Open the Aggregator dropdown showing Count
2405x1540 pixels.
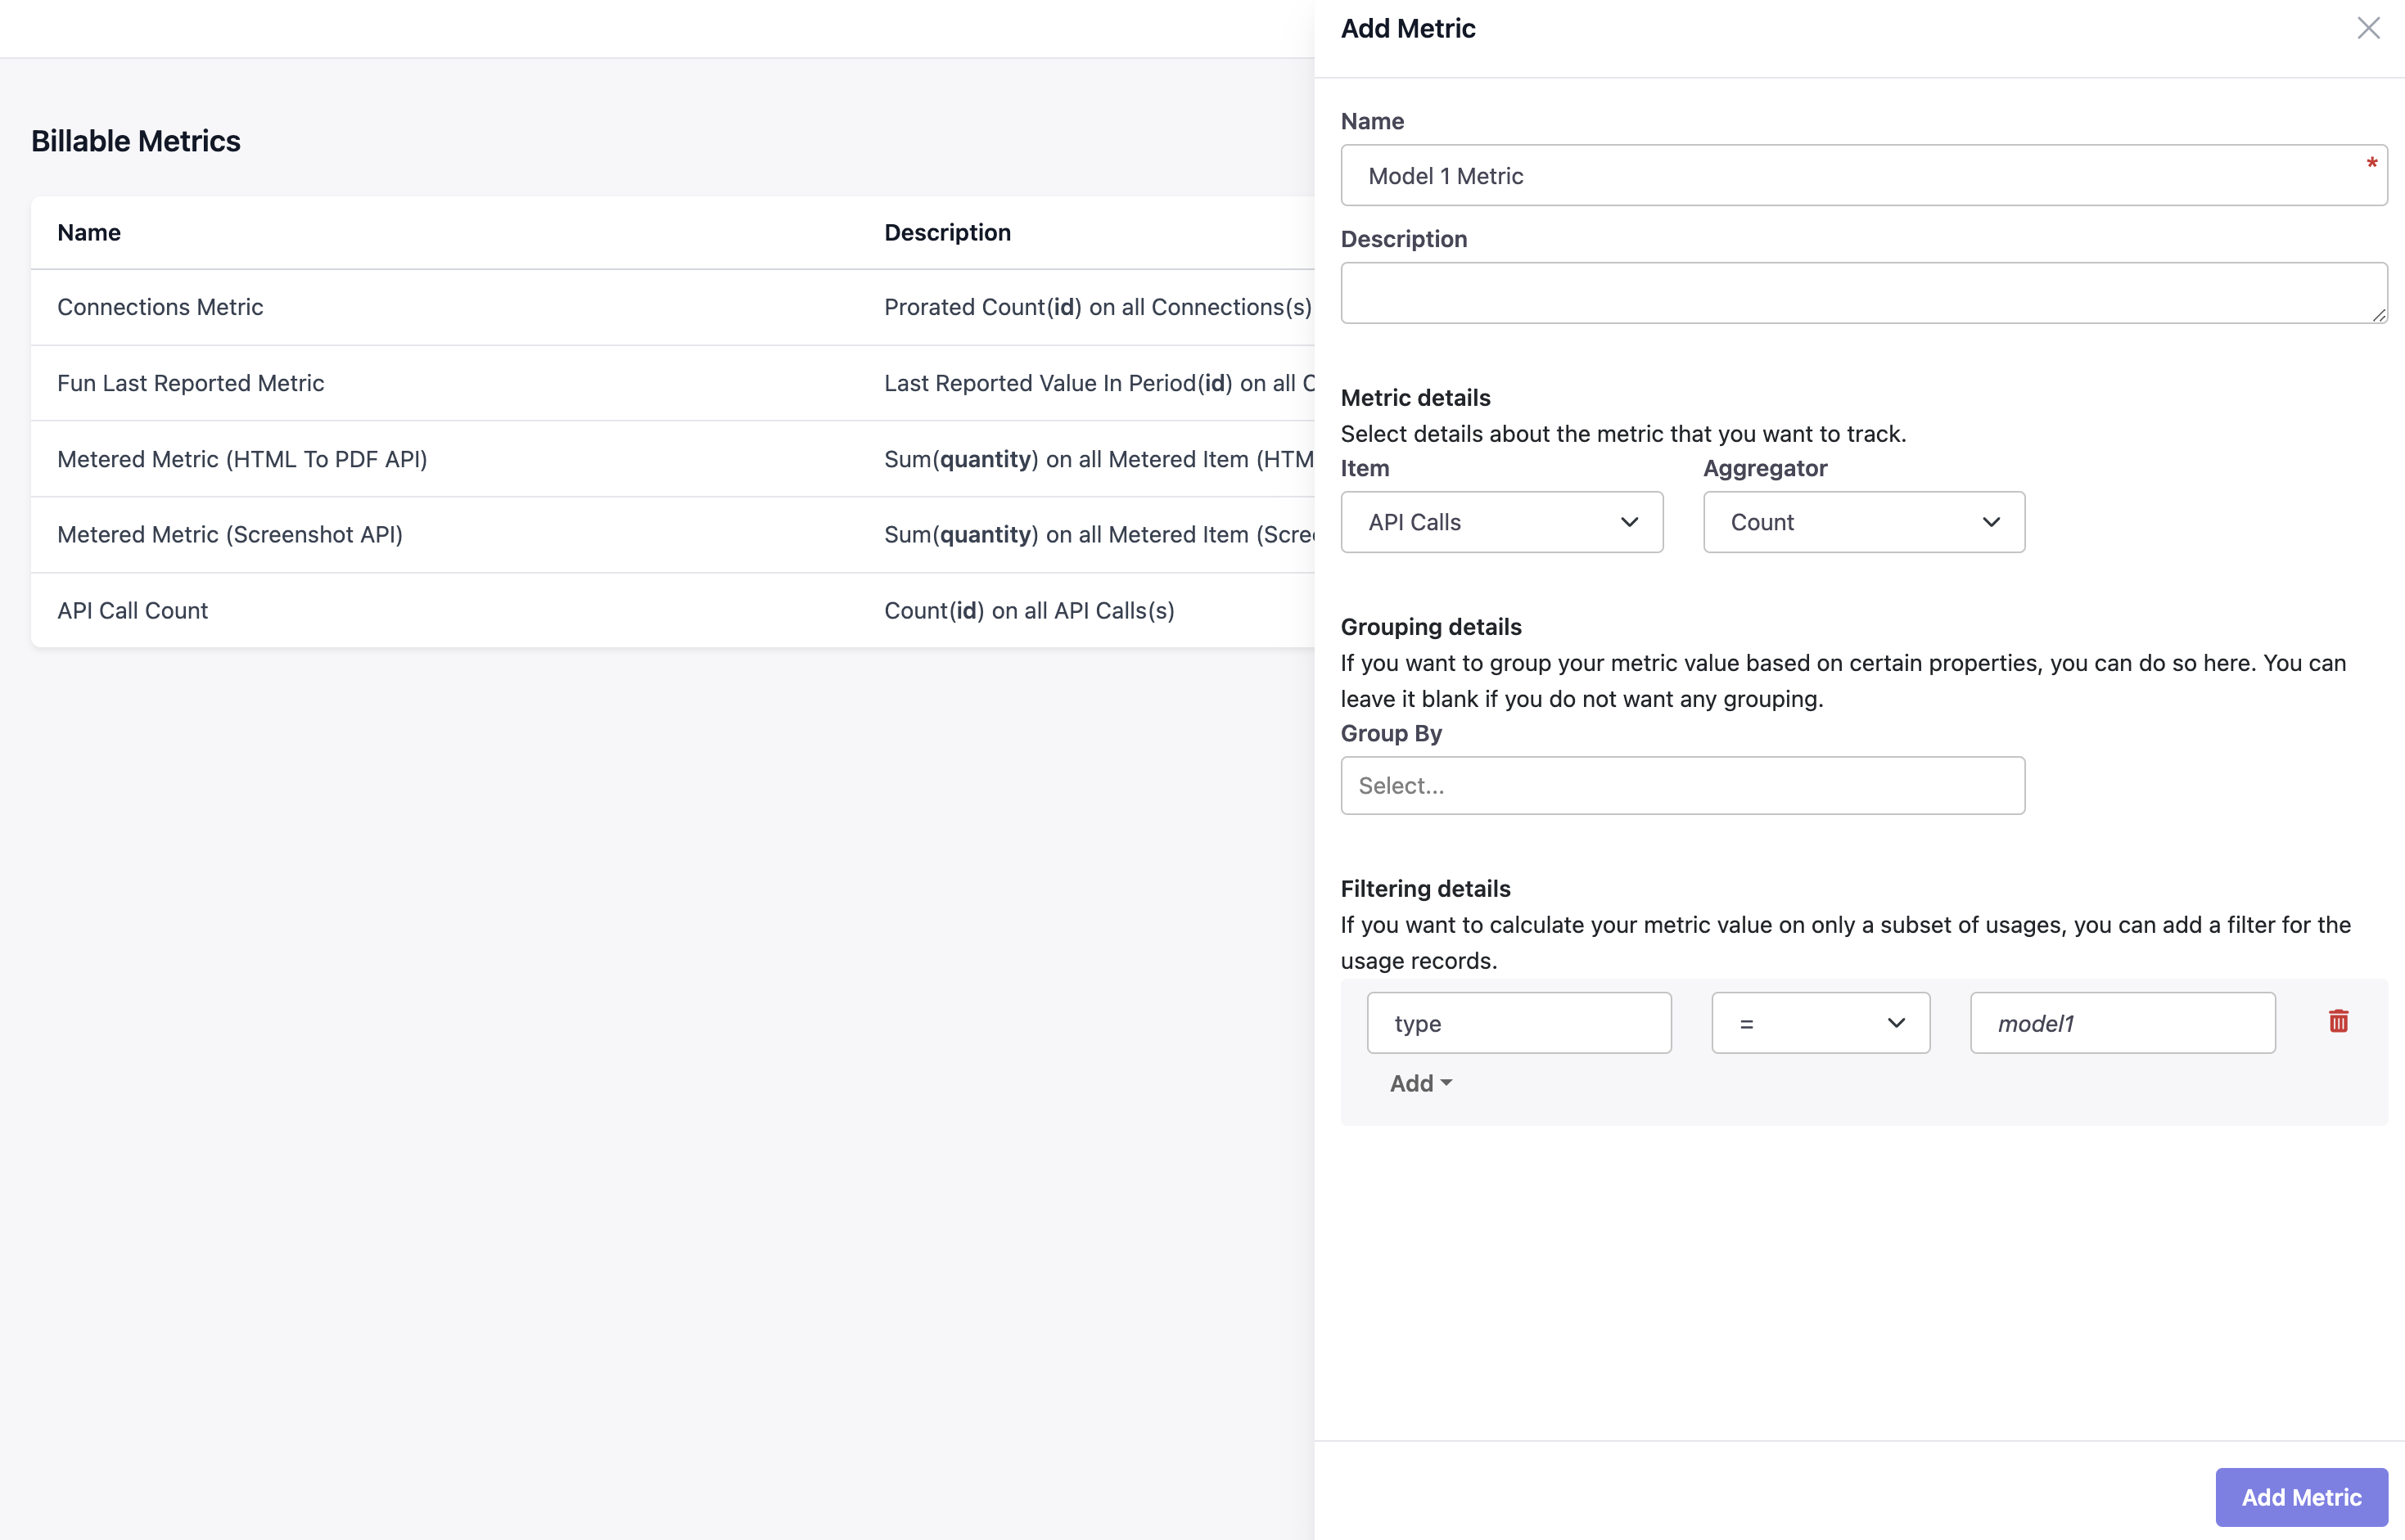(1863, 522)
